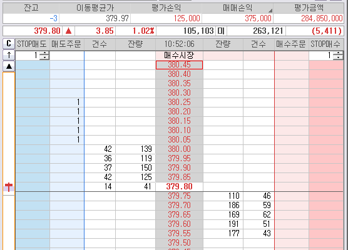This screenshot has width=348, height=250.
Task: Select price 380.25 in the ladder
Action: 179,102
